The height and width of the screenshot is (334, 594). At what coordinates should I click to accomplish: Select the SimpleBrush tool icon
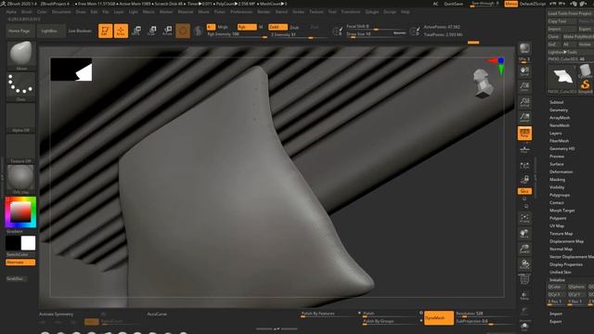(586, 85)
